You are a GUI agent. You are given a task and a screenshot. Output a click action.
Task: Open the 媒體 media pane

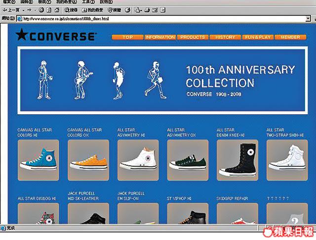click(x=114, y=10)
